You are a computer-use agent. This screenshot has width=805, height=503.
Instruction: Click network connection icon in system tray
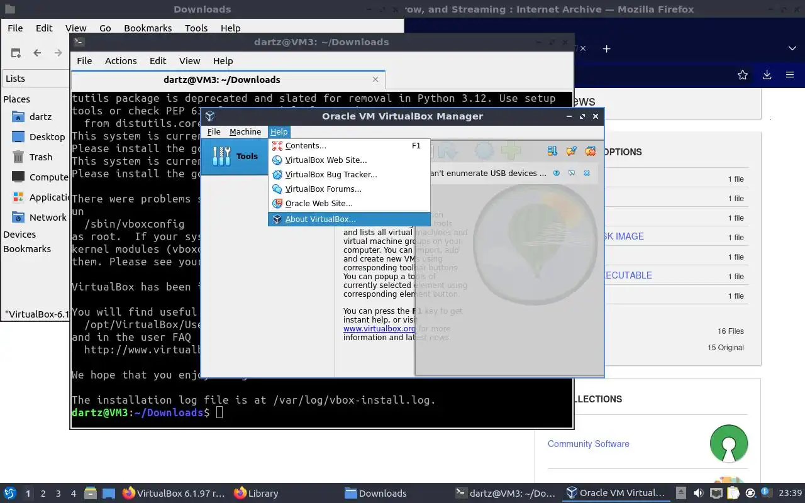point(716,493)
